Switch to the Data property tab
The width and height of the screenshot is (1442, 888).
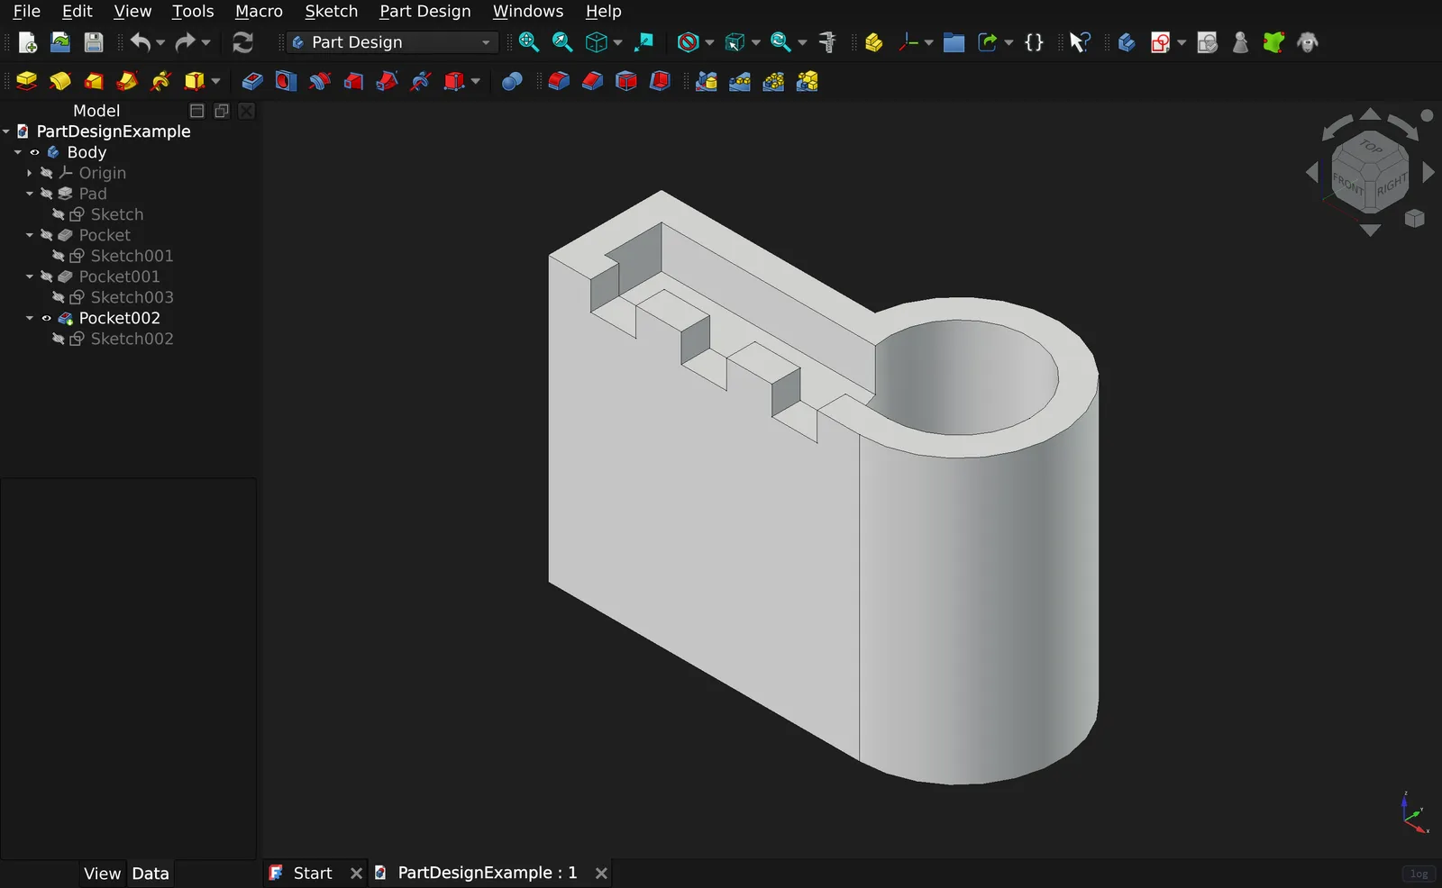coord(151,874)
